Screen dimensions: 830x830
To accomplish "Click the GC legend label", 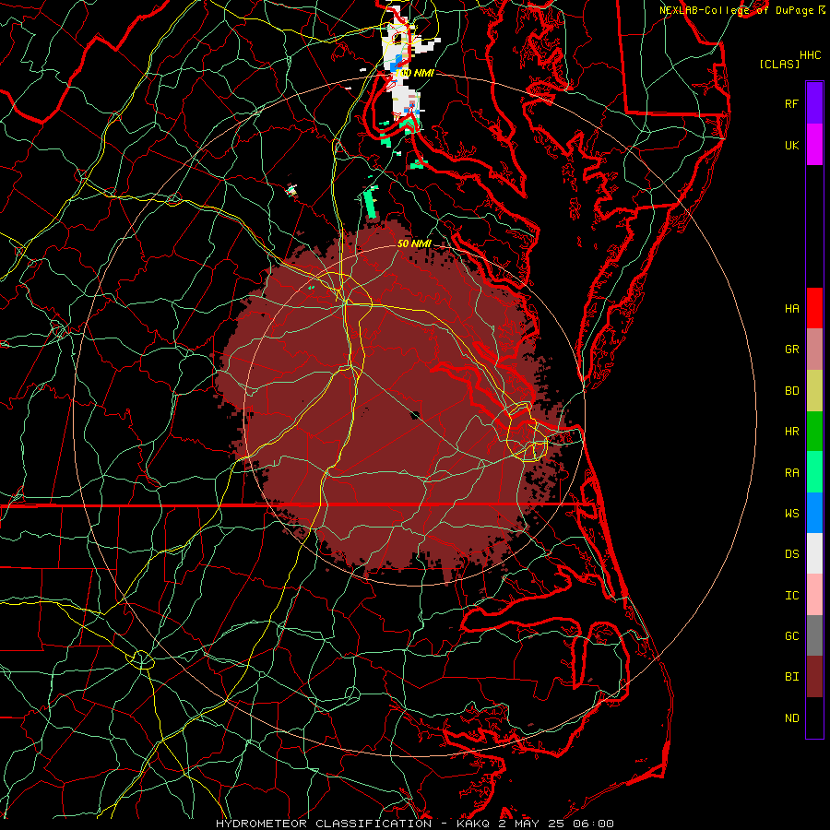I will click(792, 635).
